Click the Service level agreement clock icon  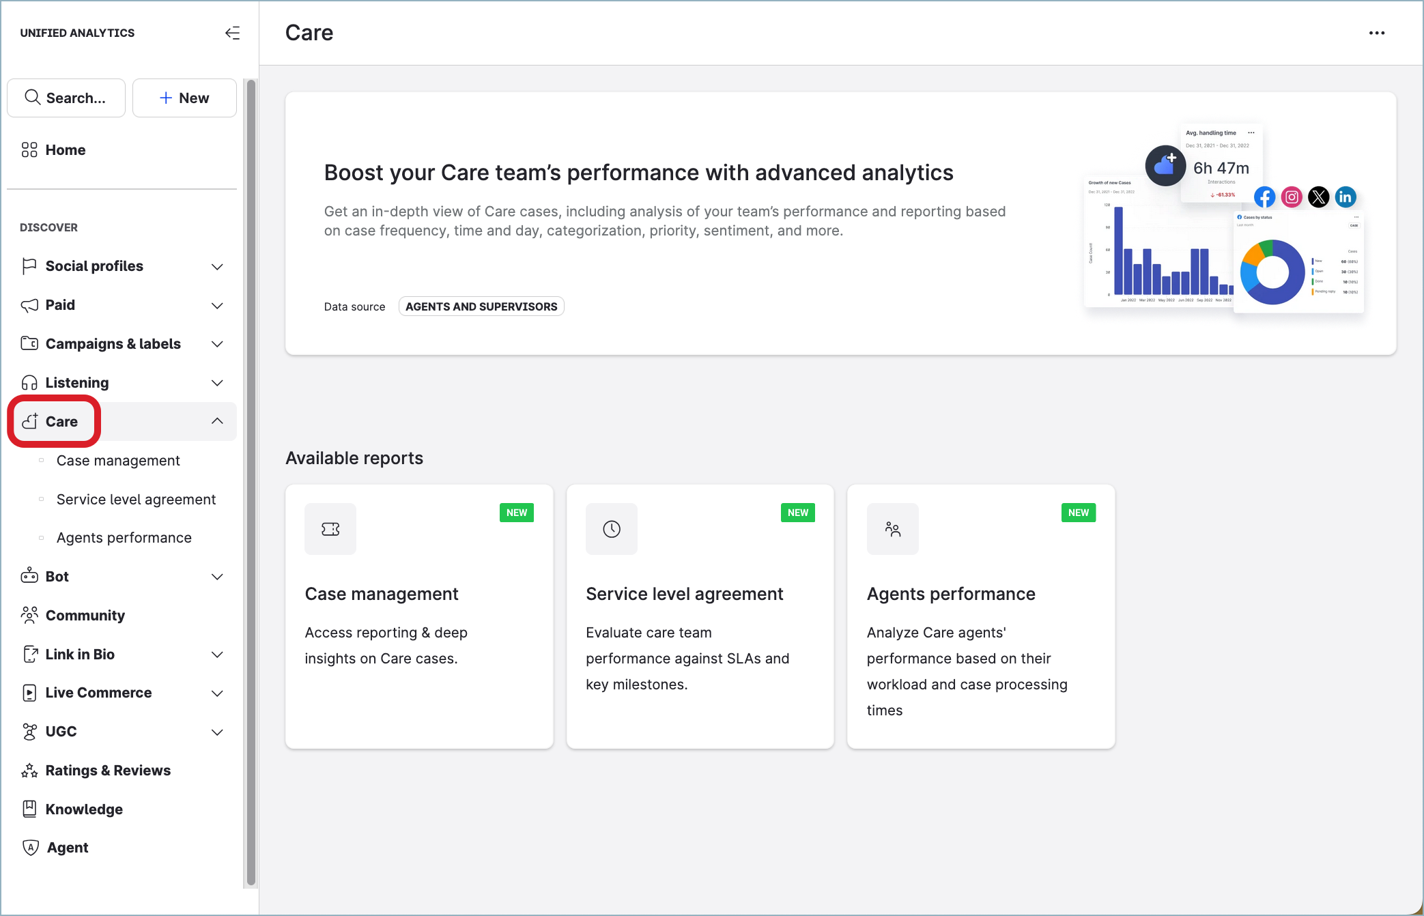point(612,529)
